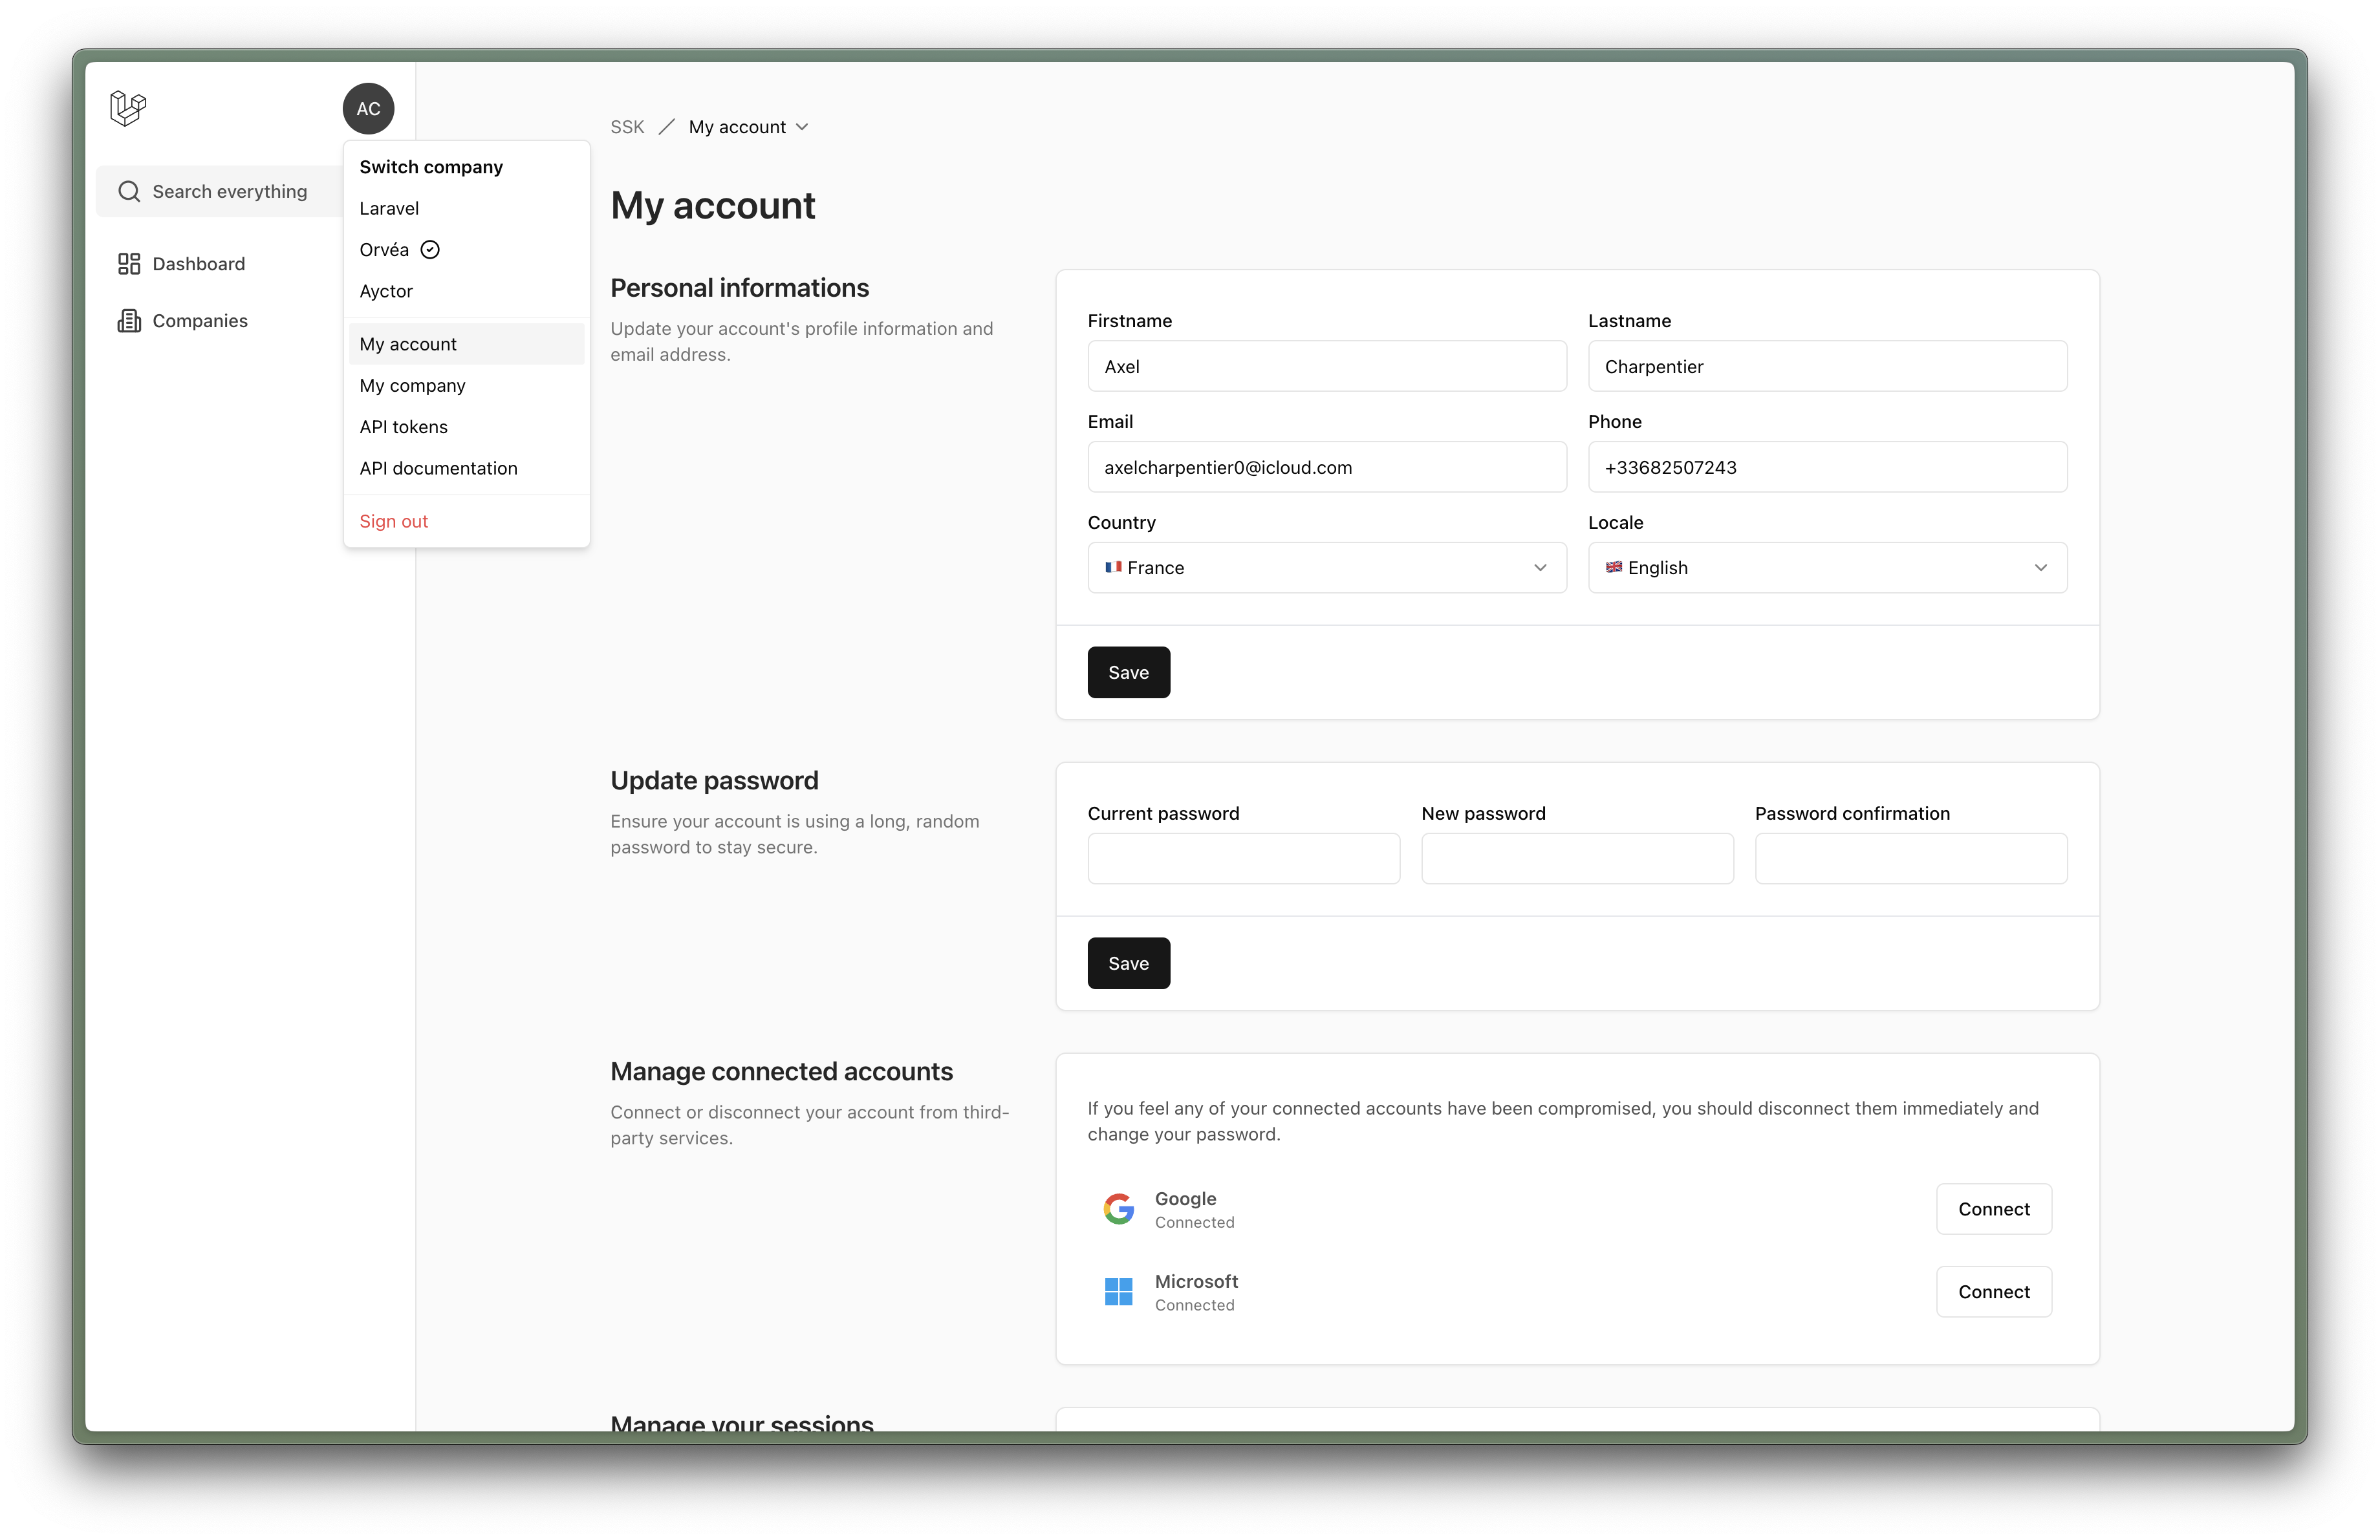Image resolution: width=2380 pixels, height=1540 pixels.
Task: Click the Companies building icon
Action: pyautogui.click(x=129, y=321)
